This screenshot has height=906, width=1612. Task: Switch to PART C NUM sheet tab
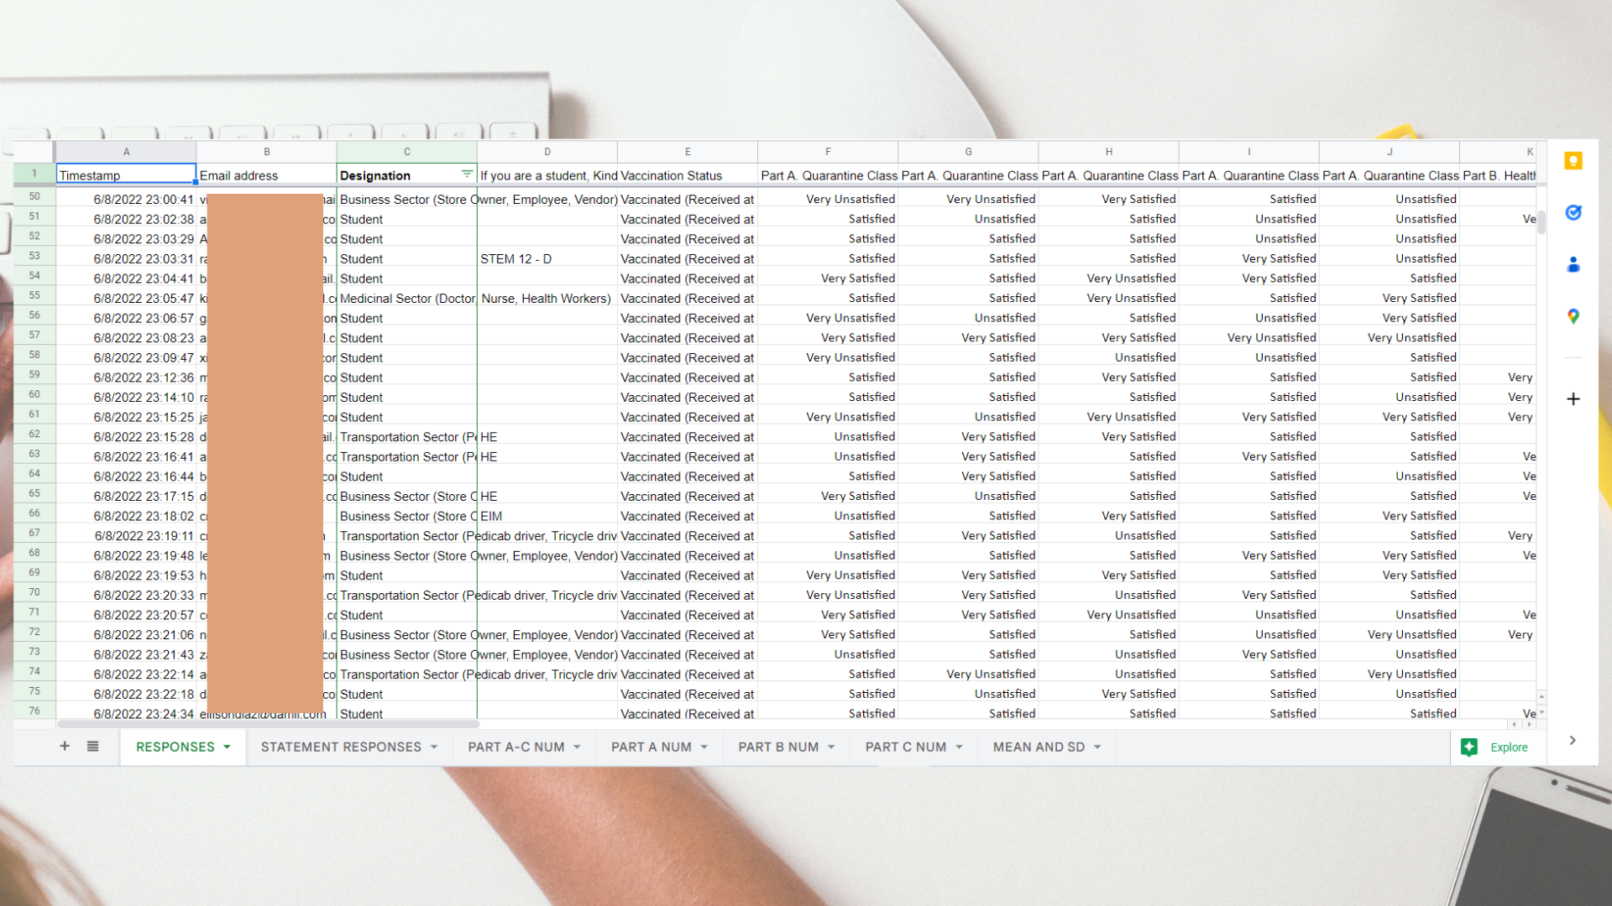point(905,747)
